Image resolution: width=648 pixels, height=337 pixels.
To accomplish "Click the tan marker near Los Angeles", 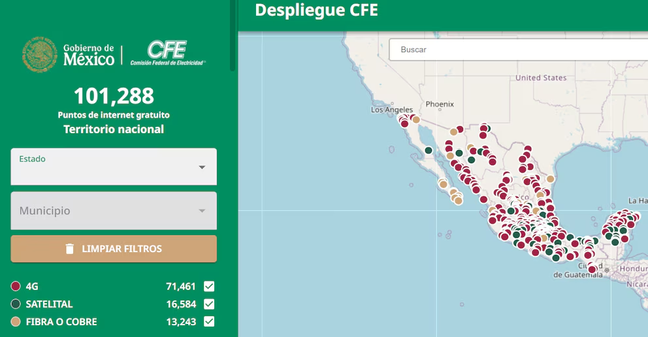I will pos(415,120).
